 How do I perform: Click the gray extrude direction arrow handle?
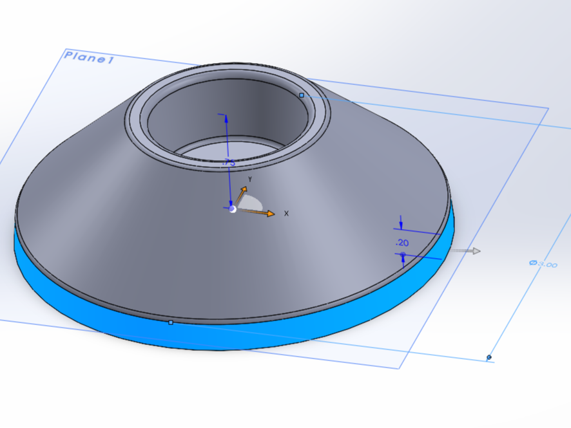click(x=466, y=250)
